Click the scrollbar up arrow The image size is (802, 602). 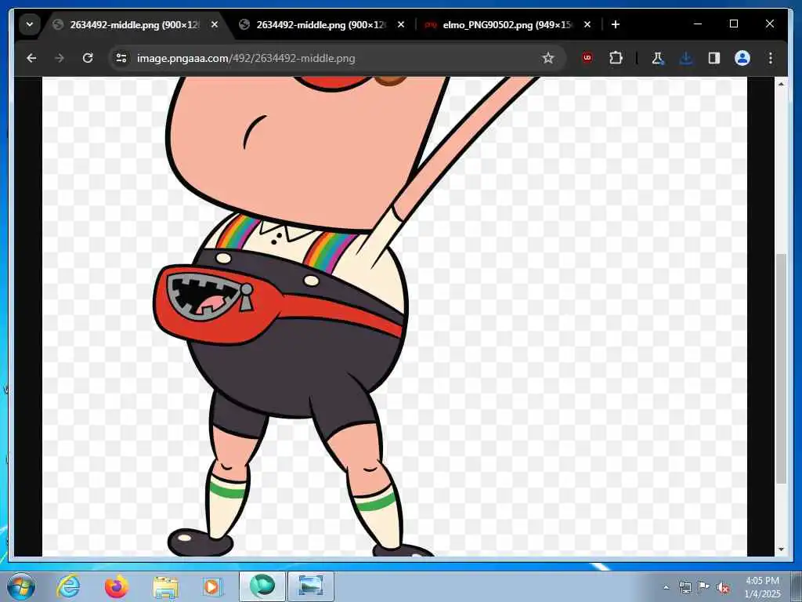point(781,84)
